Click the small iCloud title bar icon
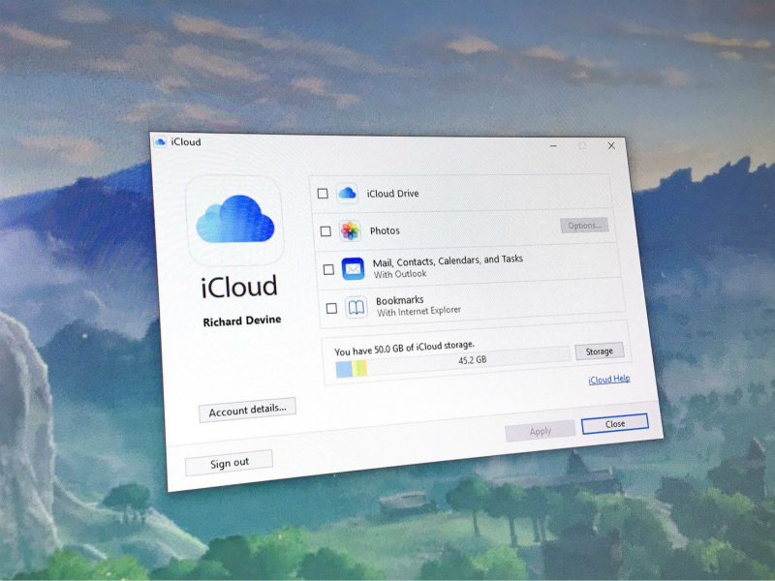The image size is (775, 581). (160, 142)
